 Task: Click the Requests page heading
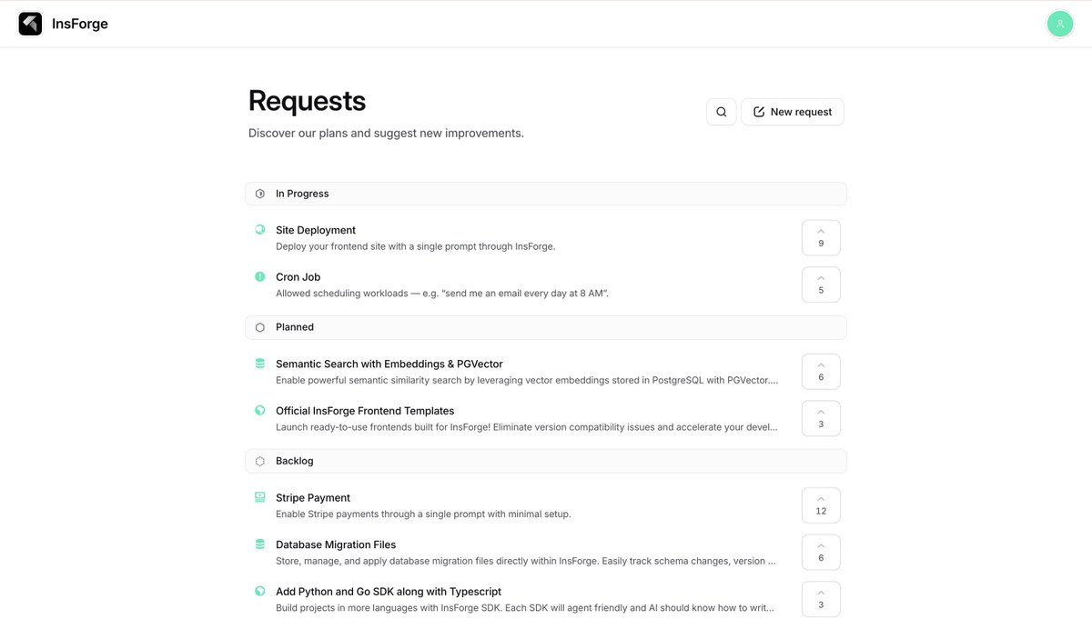pyautogui.click(x=307, y=101)
